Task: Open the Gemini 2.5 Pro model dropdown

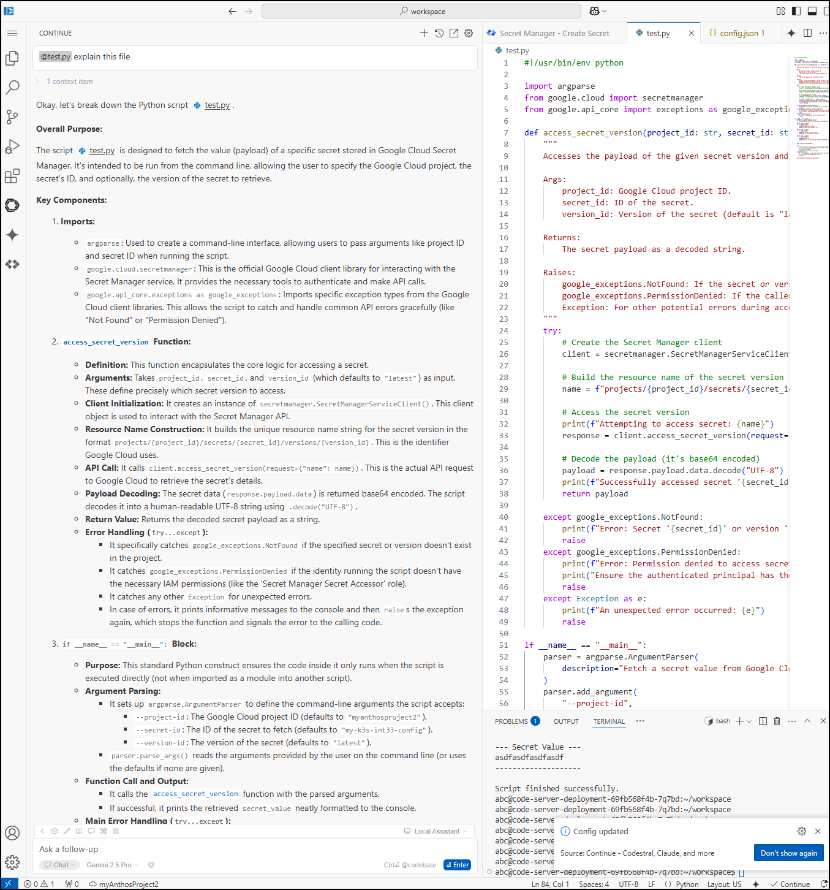Action: pyautogui.click(x=112, y=865)
